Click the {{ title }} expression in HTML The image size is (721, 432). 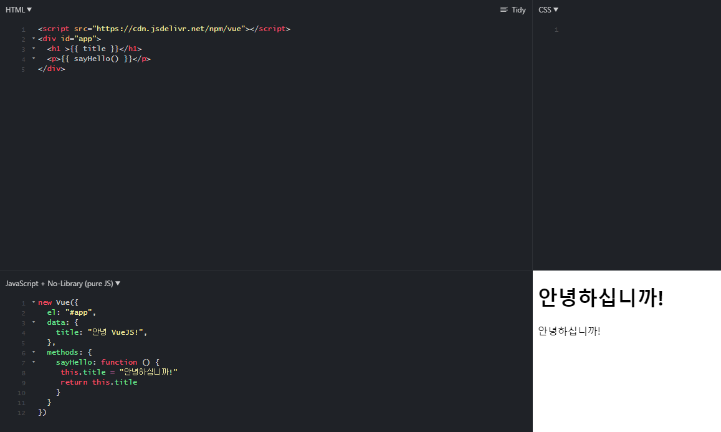pos(94,48)
